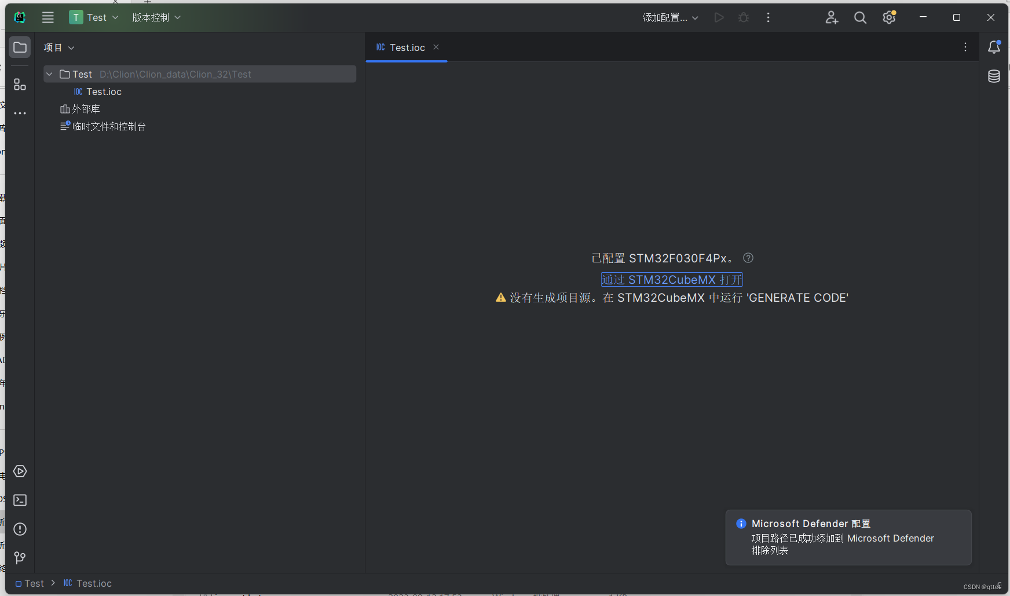Screen dimensions: 1010x596
Task: Click the Run play button
Action: tap(719, 17)
